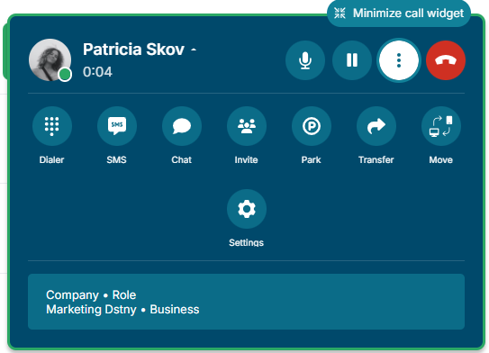Open Chat with the caller

click(x=182, y=126)
